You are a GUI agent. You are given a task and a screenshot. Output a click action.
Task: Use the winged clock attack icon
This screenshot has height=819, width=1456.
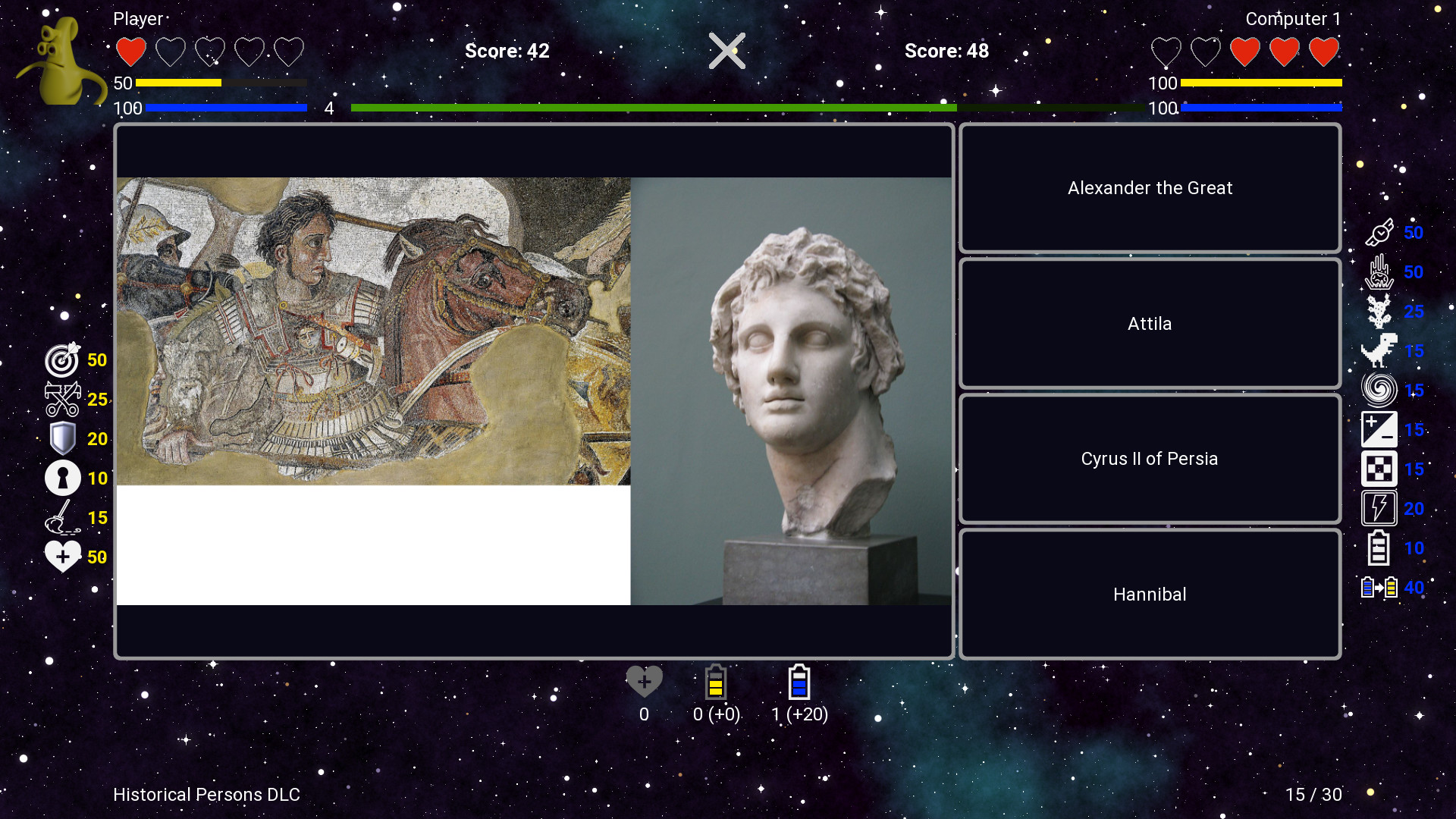(1379, 233)
